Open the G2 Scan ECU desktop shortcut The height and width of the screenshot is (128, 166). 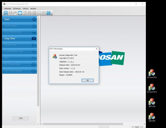(152, 74)
